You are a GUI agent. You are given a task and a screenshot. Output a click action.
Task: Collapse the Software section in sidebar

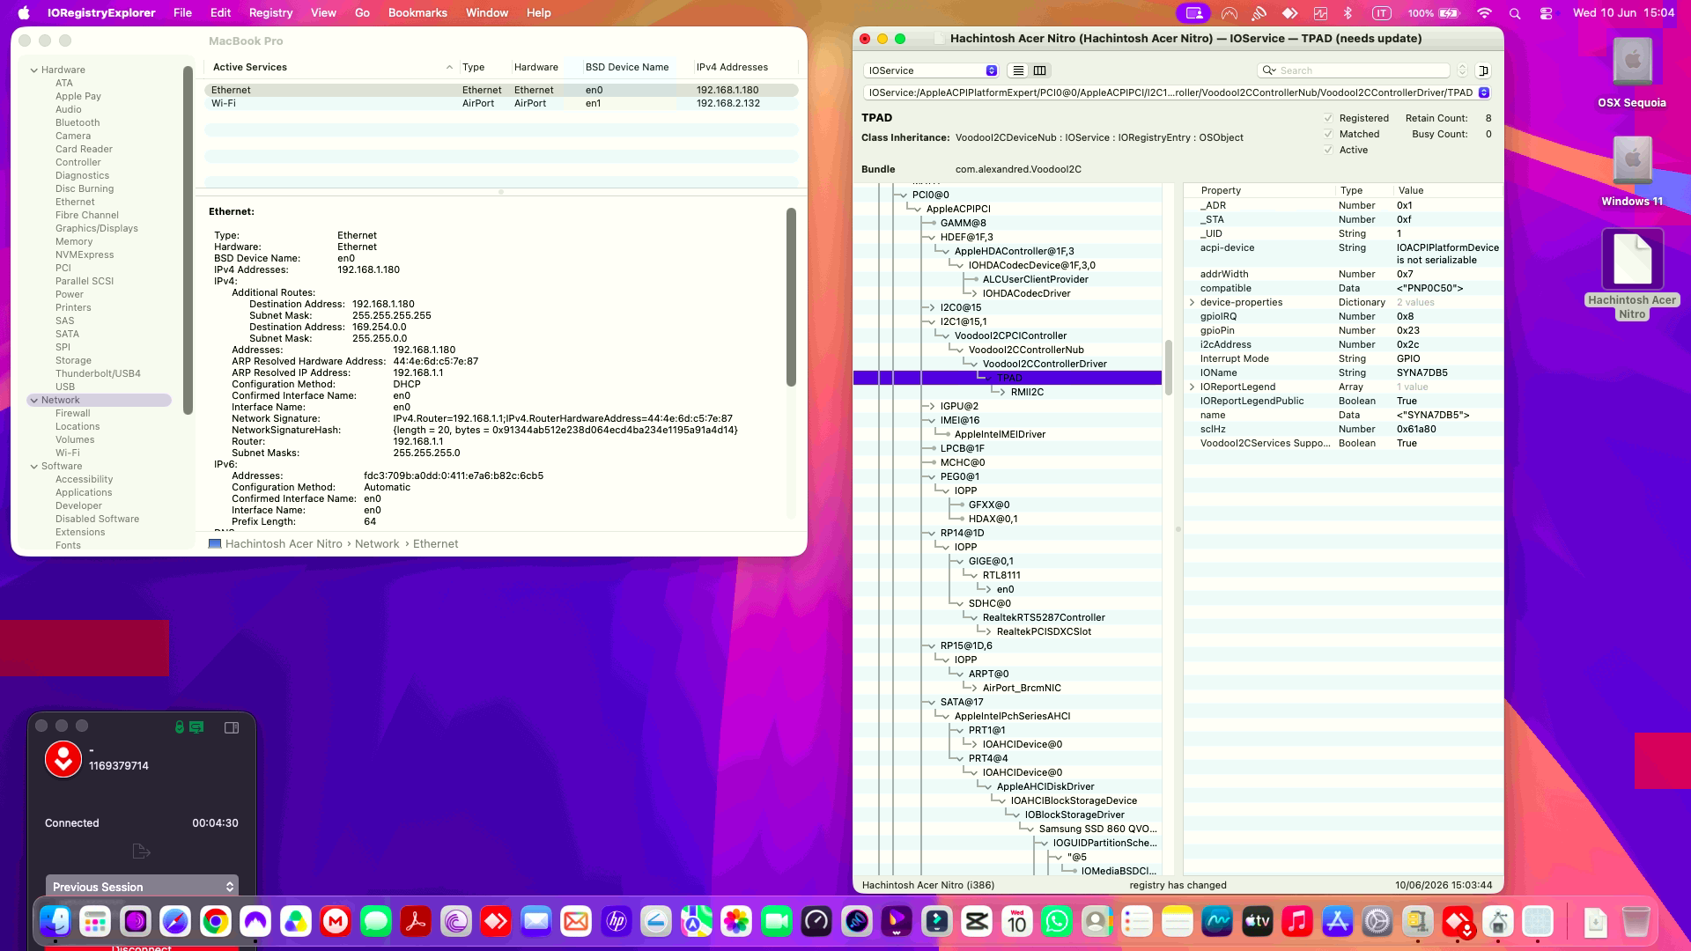34,466
